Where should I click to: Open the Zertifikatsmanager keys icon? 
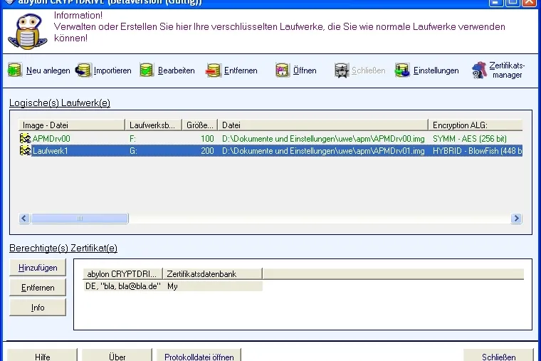point(479,70)
